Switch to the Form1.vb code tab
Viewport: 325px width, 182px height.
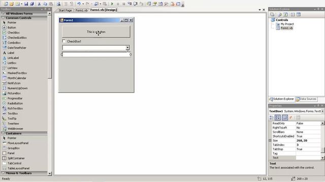pyautogui.click(x=81, y=10)
